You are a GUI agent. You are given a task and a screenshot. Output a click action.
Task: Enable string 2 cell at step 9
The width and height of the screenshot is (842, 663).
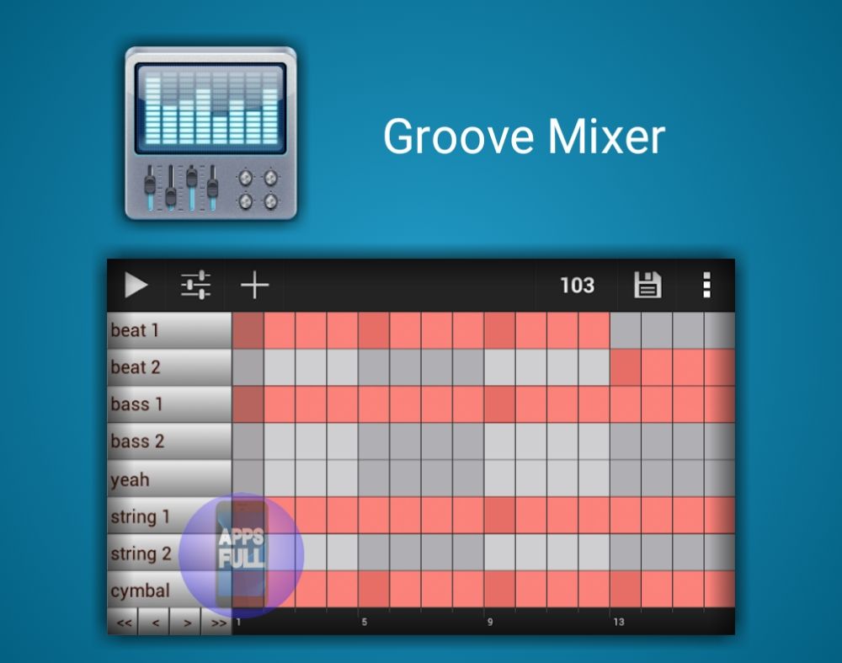[500, 553]
